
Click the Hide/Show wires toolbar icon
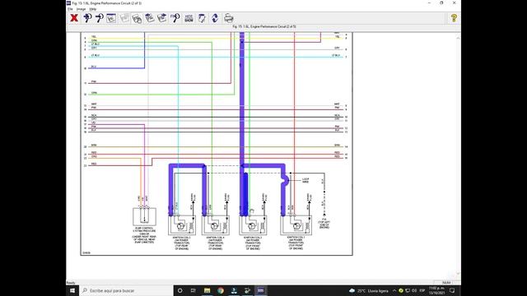click(x=189, y=18)
